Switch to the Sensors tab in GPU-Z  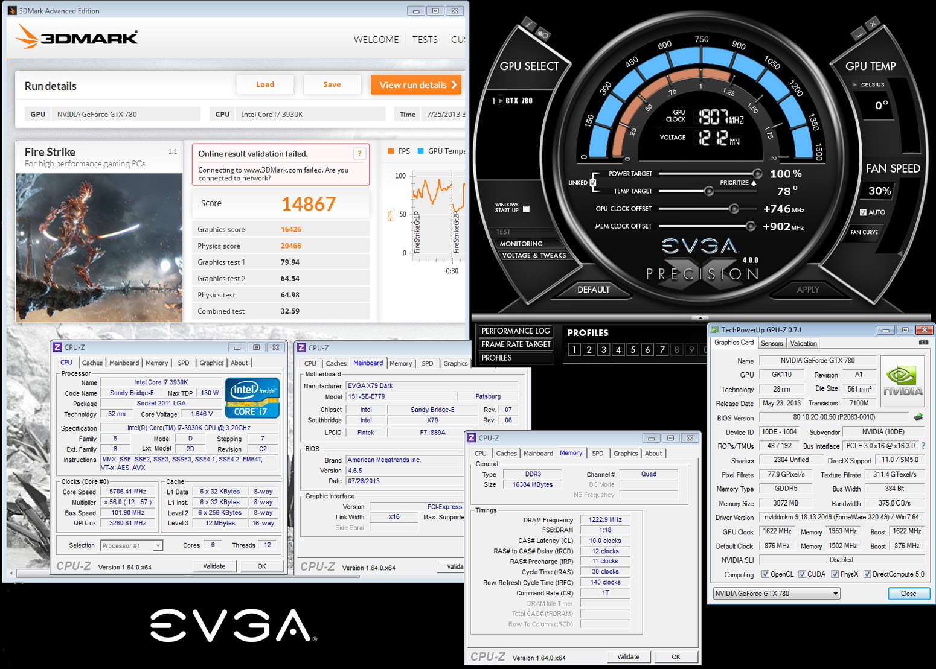click(x=772, y=343)
